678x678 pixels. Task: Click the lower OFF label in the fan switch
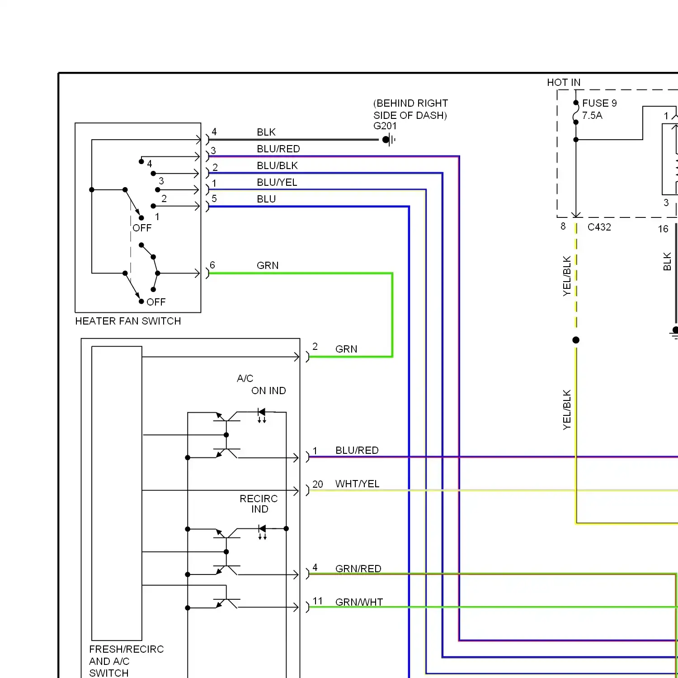(x=156, y=302)
